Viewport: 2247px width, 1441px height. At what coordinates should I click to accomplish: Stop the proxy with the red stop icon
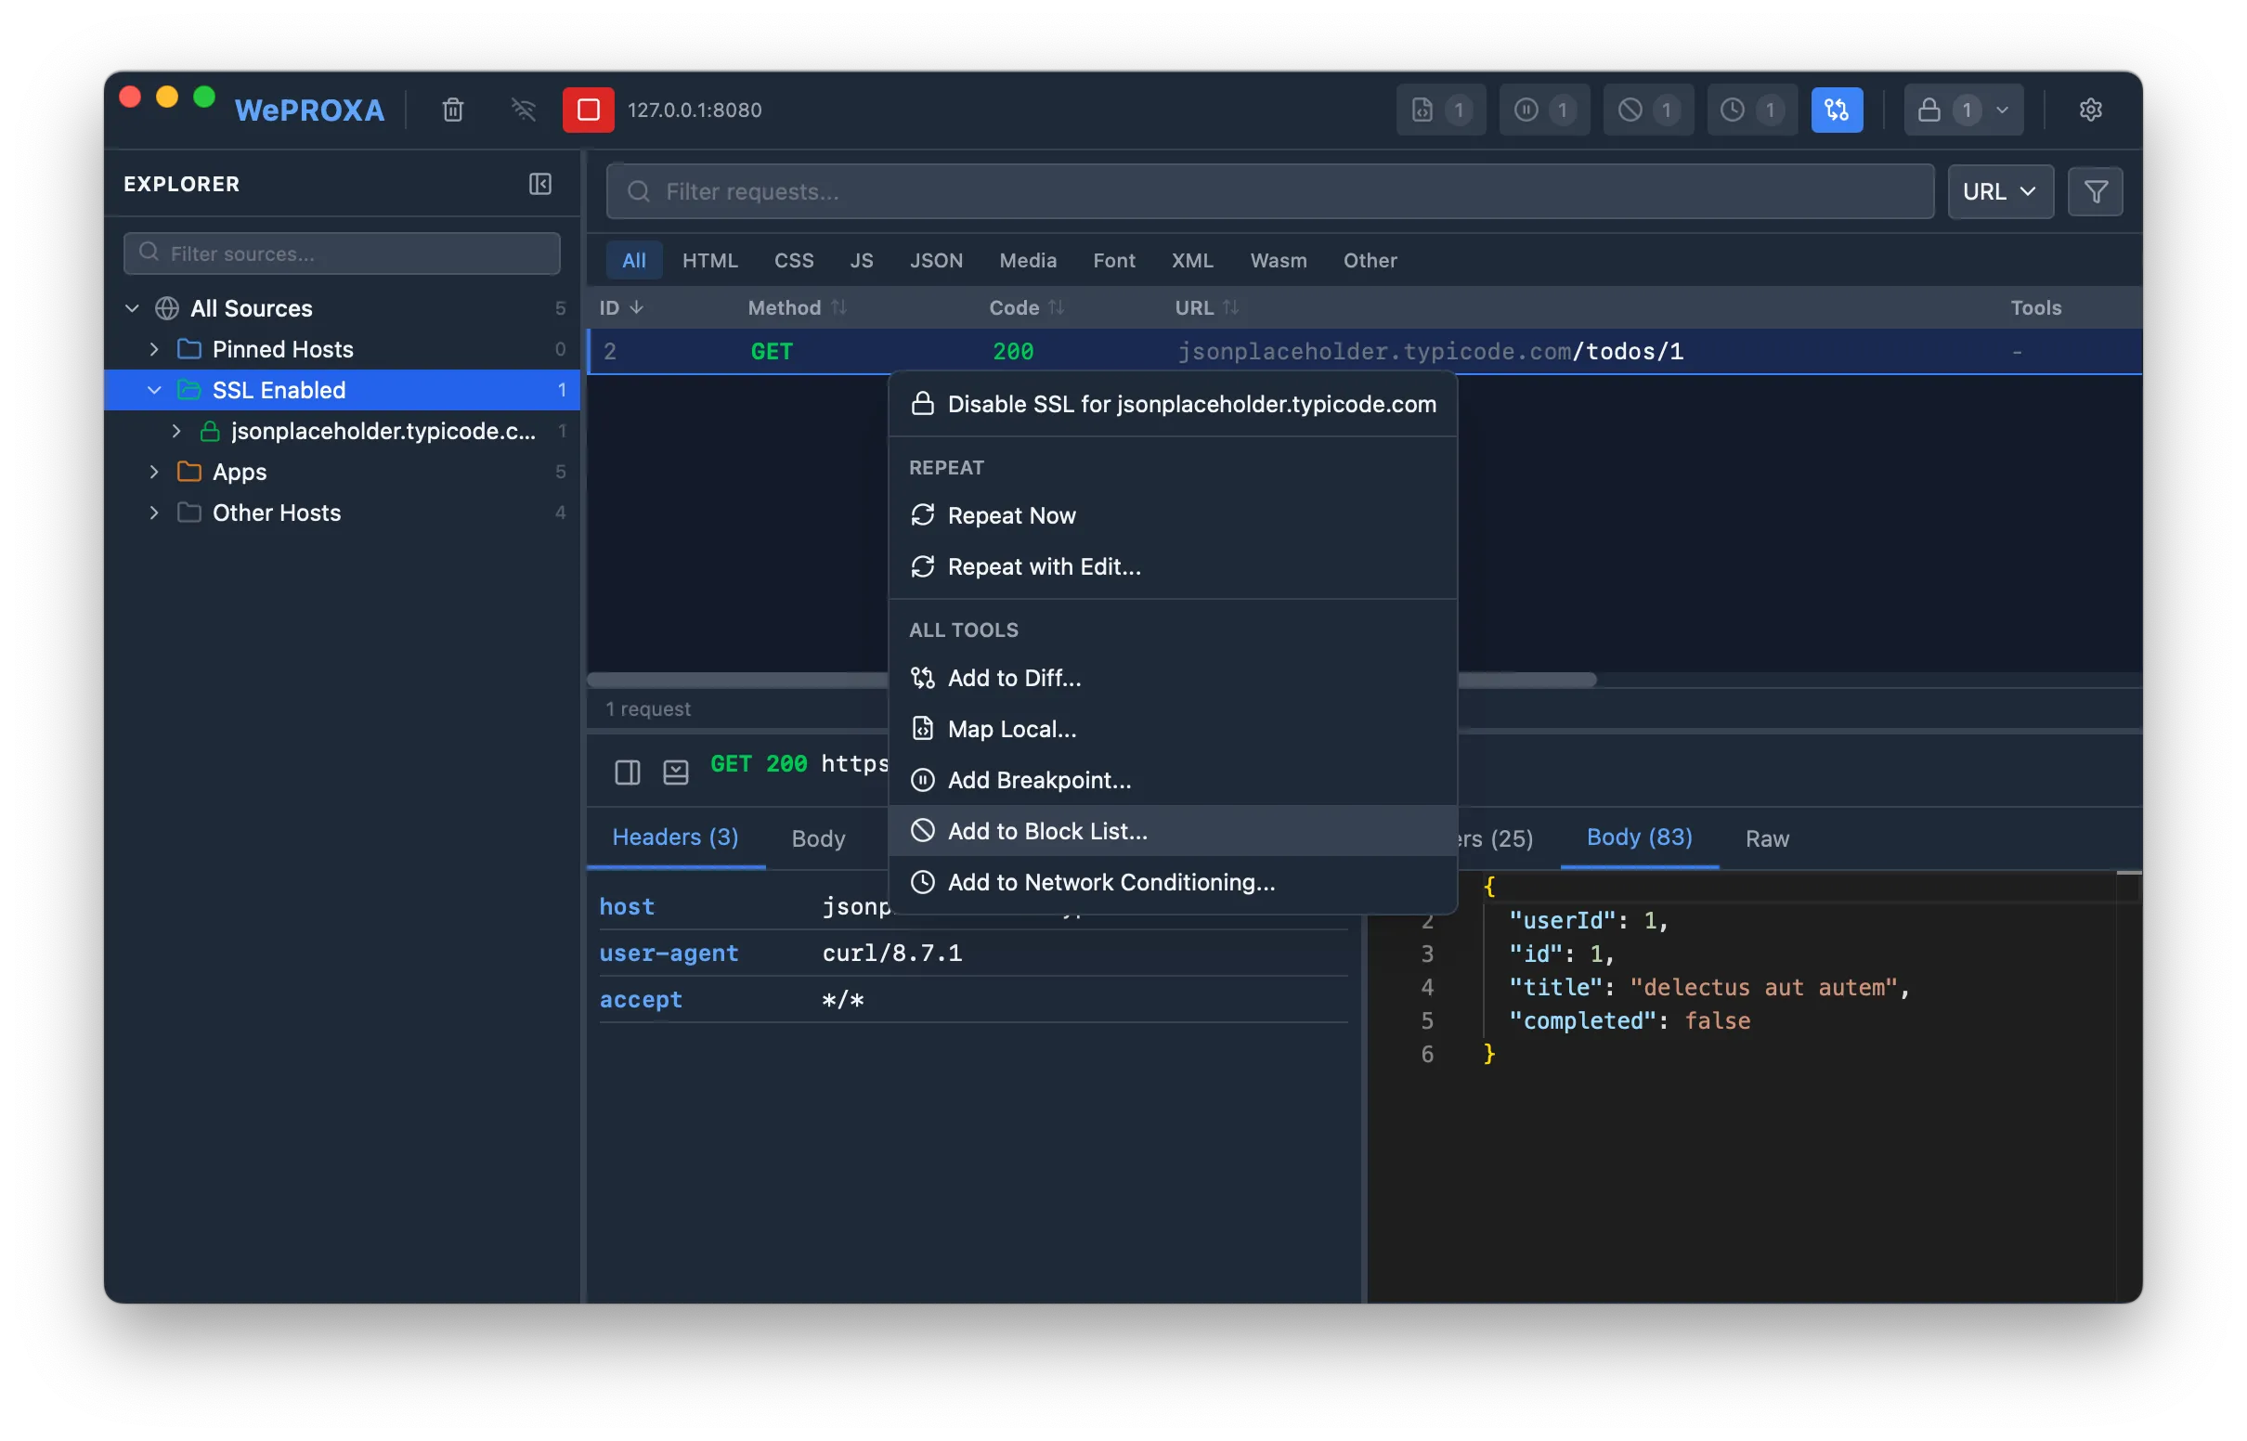pos(589,110)
